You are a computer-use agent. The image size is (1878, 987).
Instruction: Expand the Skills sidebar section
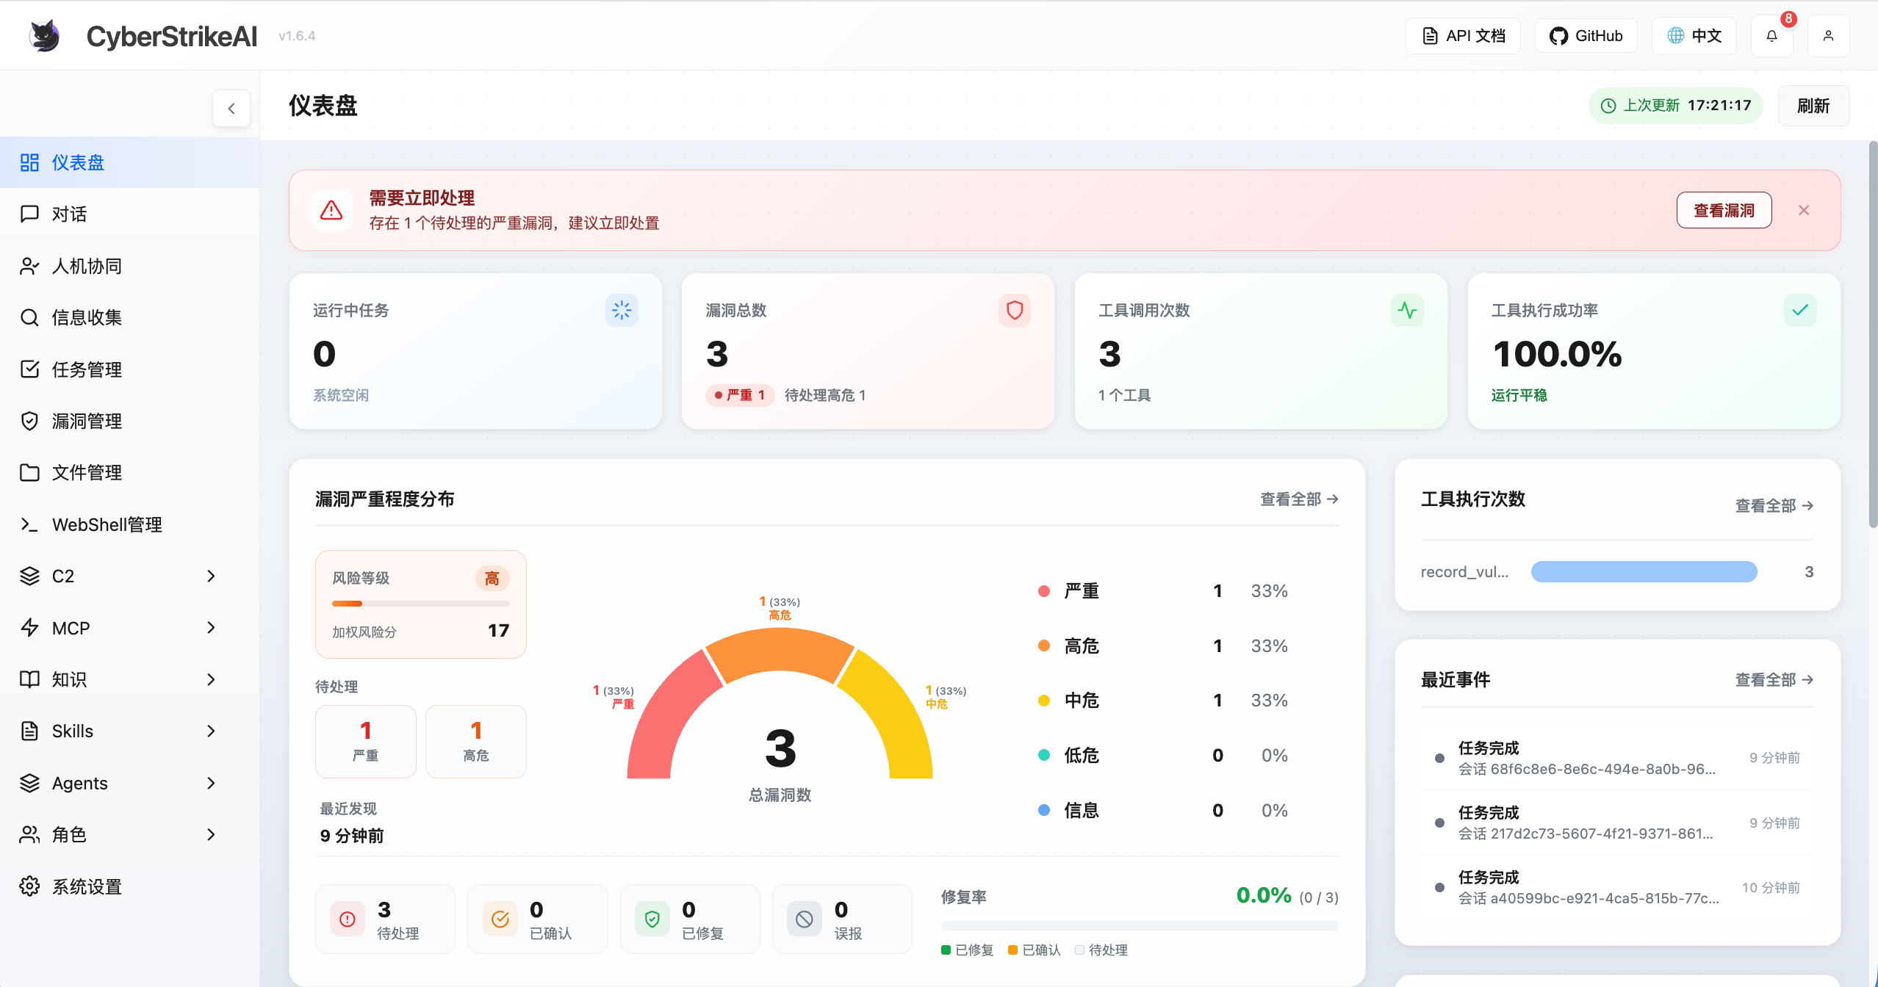(x=211, y=731)
